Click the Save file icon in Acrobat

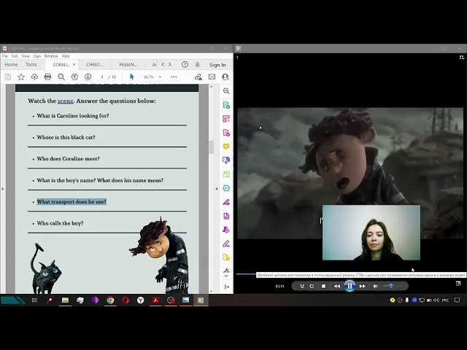(8, 77)
